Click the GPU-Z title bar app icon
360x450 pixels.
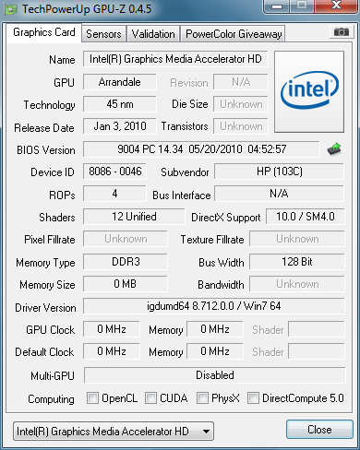[x=11, y=9]
